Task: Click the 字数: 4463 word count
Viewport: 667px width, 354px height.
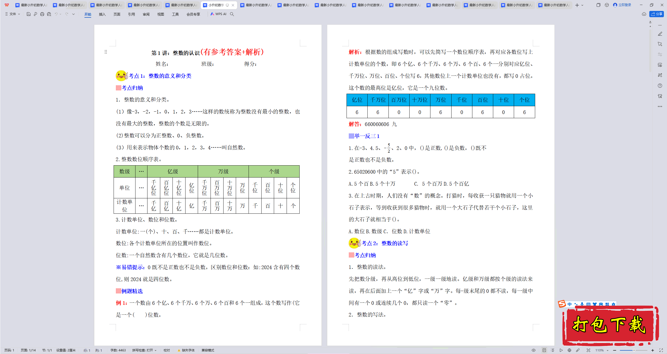Action: (x=118, y=350)
